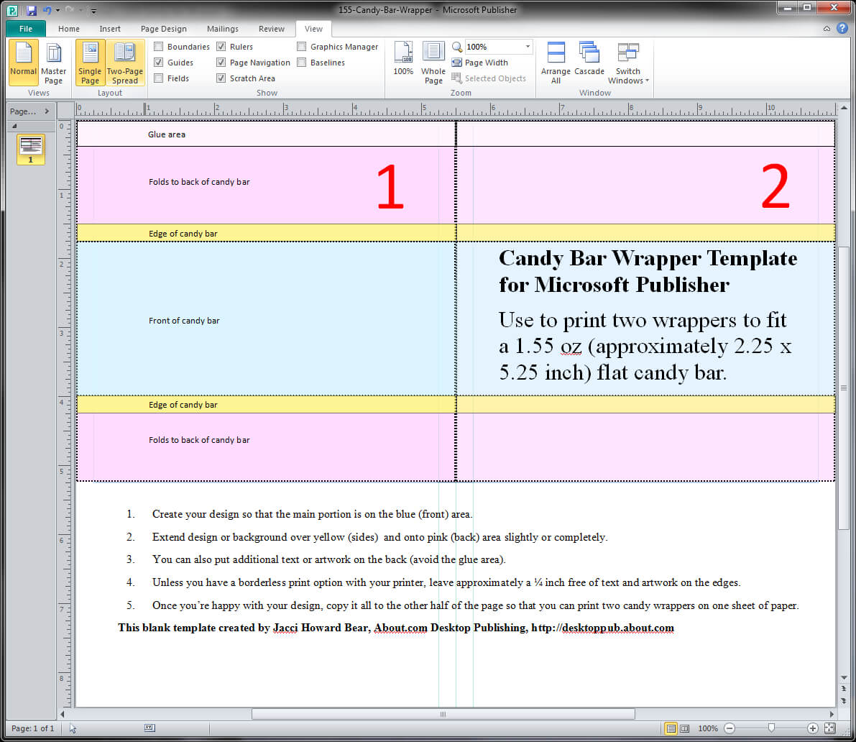Click the Save icon in quick access toolbar
Viewport: 856px width, 742px height.
point(31,11)
